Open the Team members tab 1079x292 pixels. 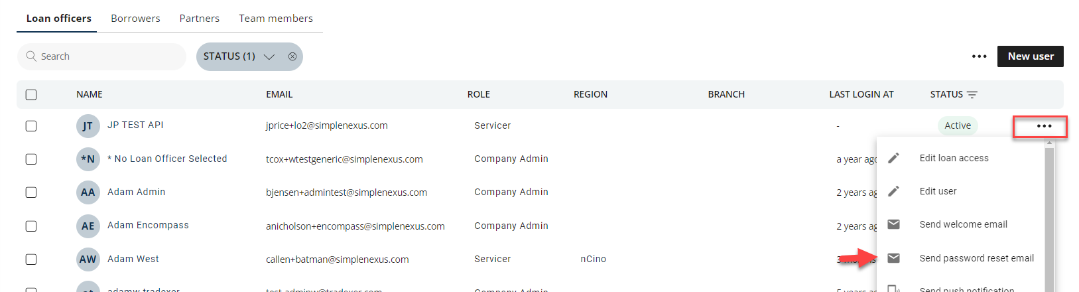point(276,19)
